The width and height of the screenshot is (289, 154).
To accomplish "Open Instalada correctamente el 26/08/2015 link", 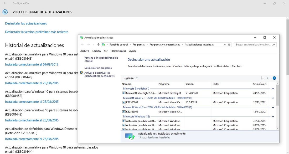I will click(32, 139).
